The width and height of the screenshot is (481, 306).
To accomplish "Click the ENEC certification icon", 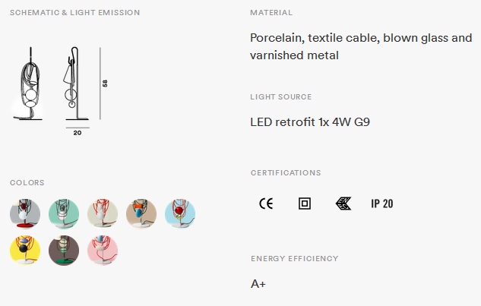I will tap(343, 203).
